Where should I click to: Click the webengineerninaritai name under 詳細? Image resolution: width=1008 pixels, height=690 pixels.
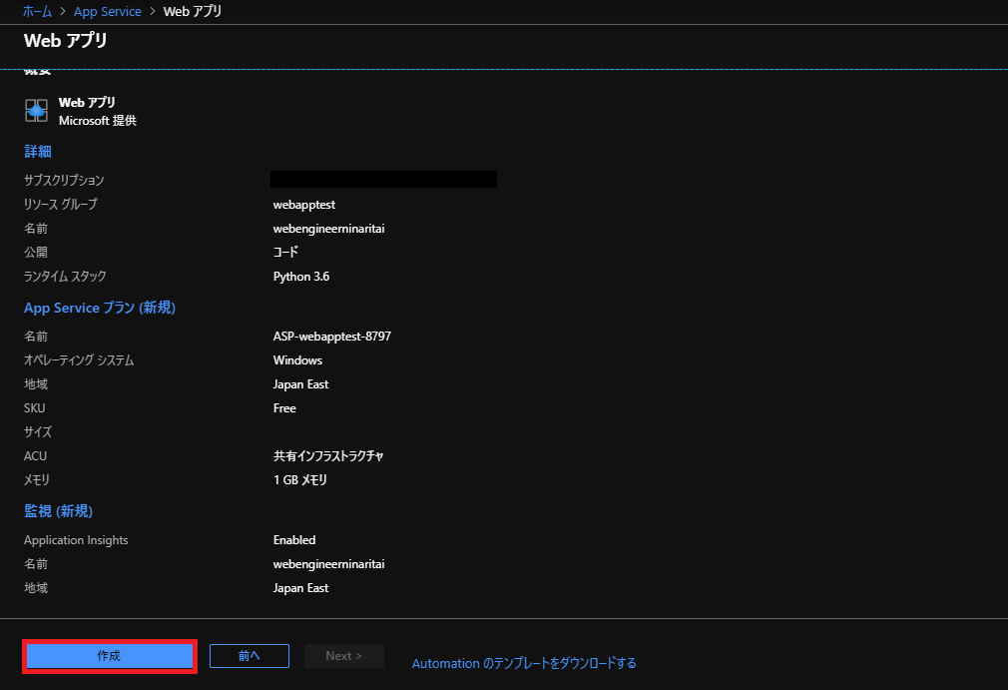click(328, 229)
